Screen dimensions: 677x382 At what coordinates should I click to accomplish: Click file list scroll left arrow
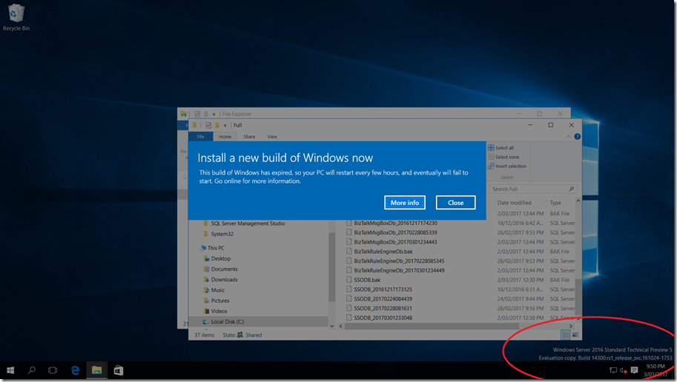pos(340,326)
